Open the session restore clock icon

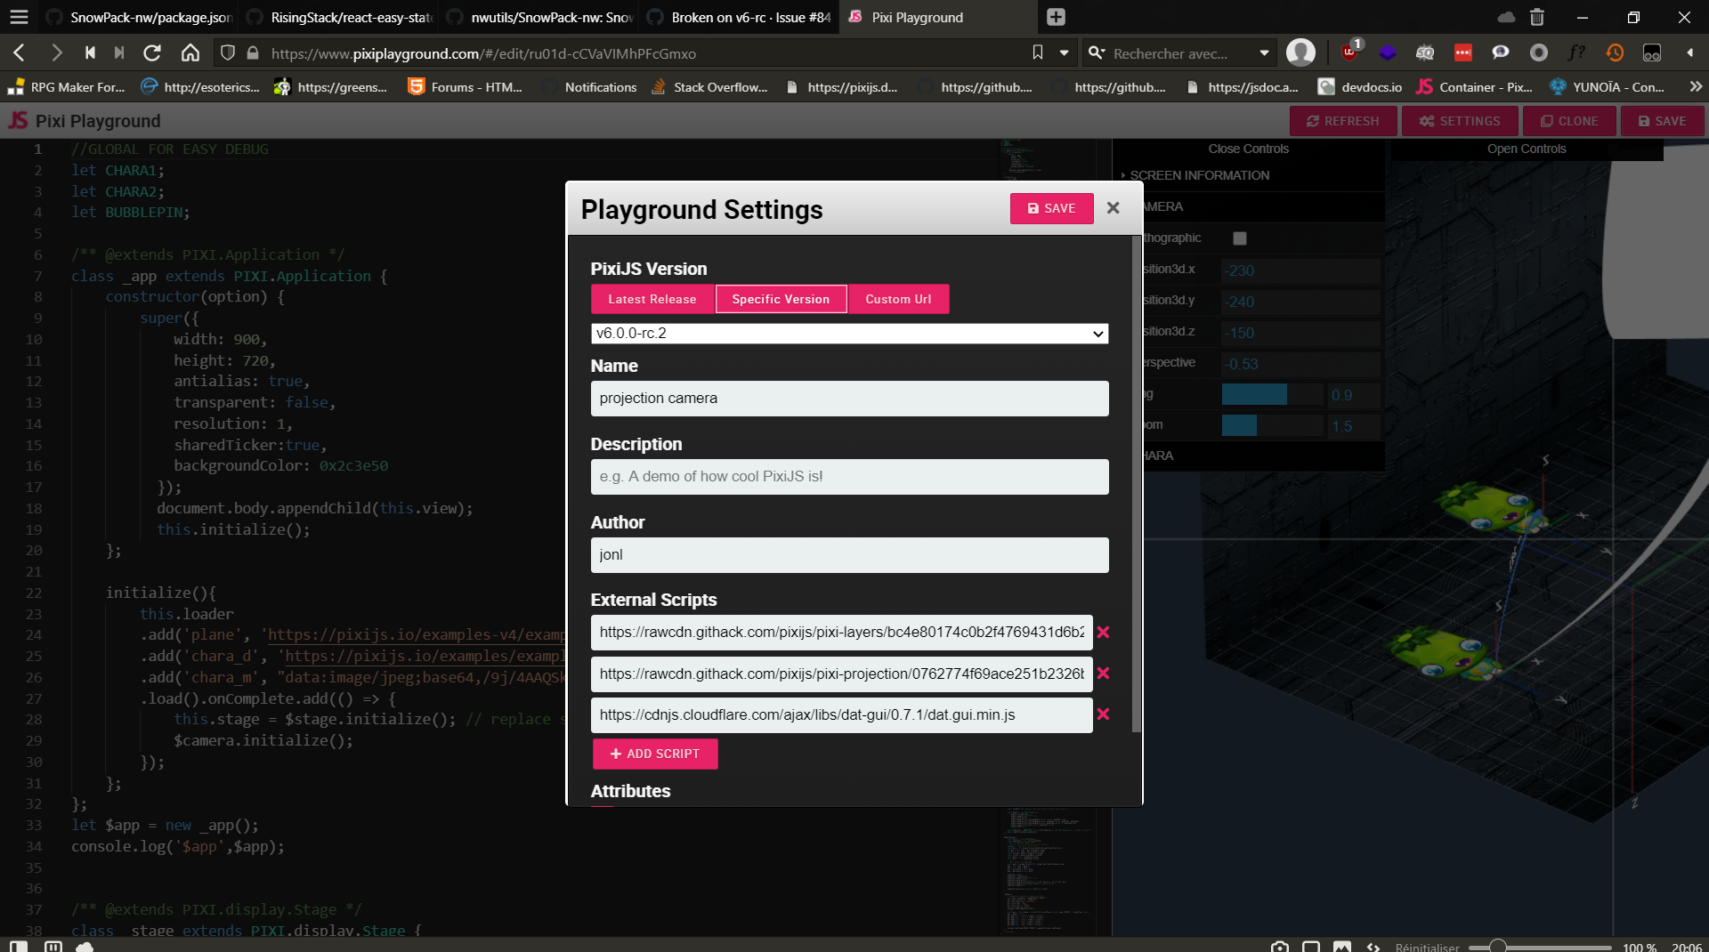[1615, 52]
